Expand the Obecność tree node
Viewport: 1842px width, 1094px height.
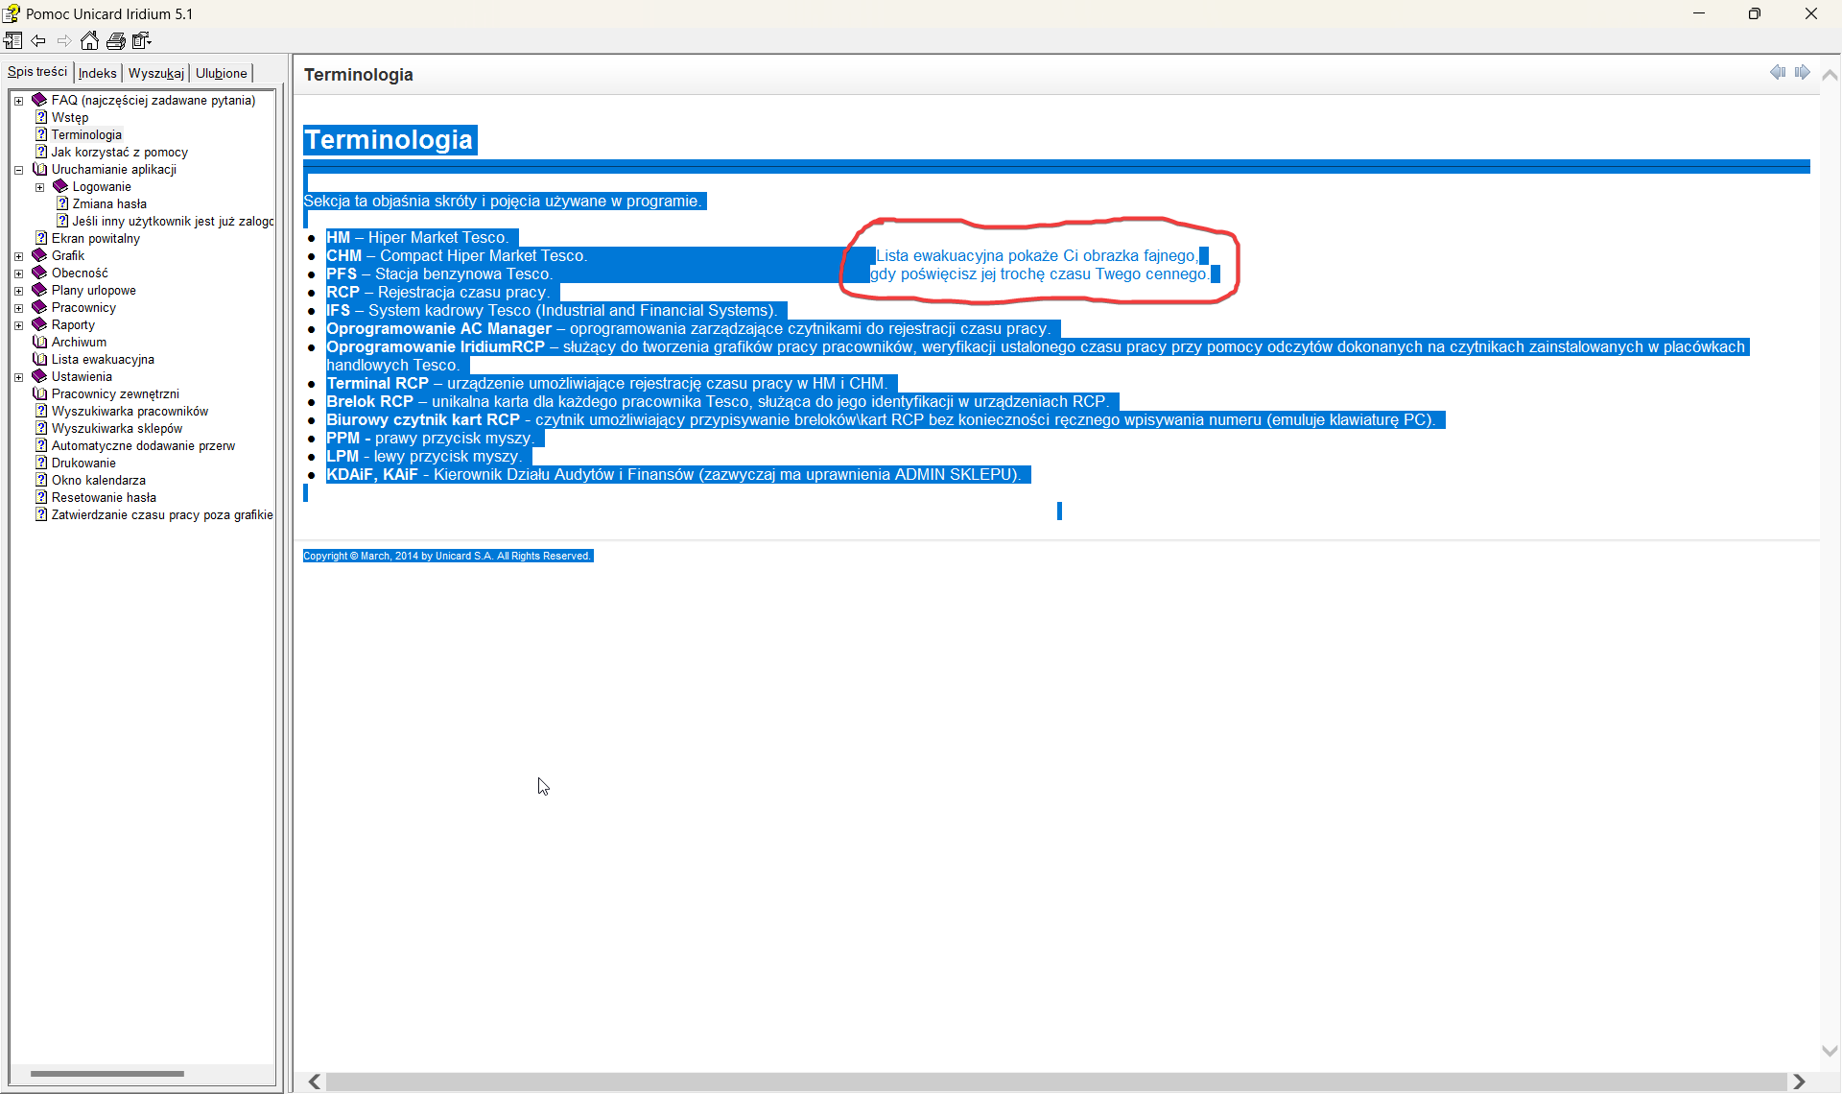18,273
